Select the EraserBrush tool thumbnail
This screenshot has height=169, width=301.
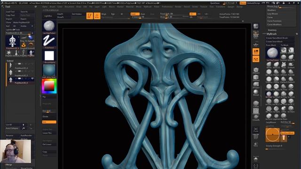[x=31, y=45]
